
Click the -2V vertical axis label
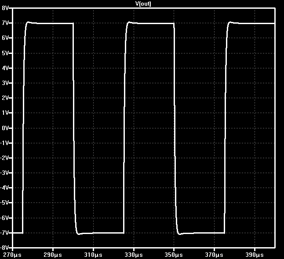[x=4, y=158]
